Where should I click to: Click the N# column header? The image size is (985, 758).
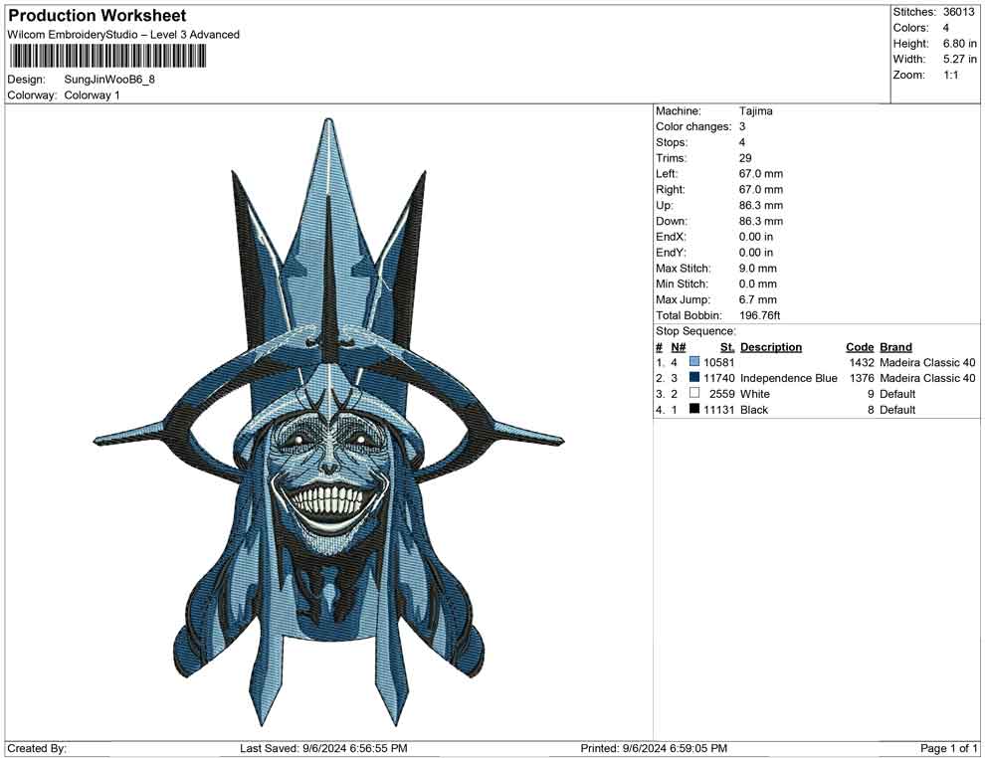pyautogui.click(x=678, y=347)
